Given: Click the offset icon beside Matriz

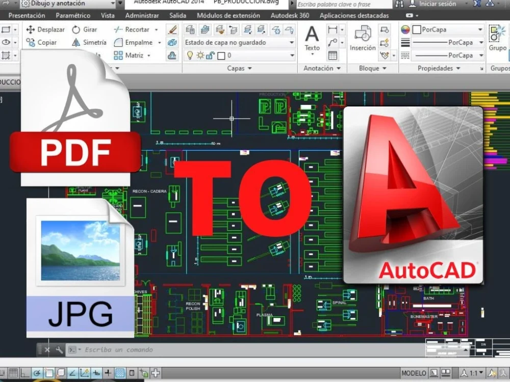Looking at the screenshot, I should (172, 56).
